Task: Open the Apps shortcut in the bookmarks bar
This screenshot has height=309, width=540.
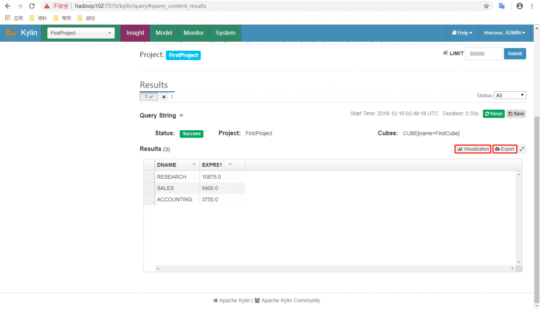Action: pyautogui.click(x=14, y=18)
